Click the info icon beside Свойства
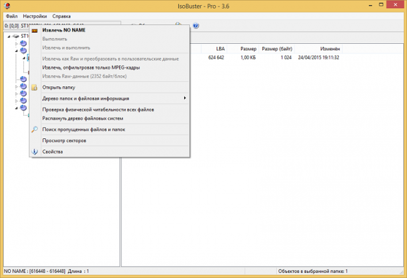 [x=34, y=152]
